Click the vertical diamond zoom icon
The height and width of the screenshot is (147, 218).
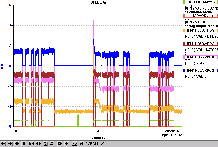click(52, 144)
